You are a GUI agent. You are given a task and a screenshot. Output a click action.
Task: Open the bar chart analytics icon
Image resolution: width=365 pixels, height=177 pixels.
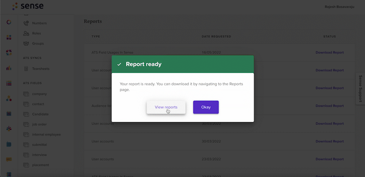tap(9, 68)
